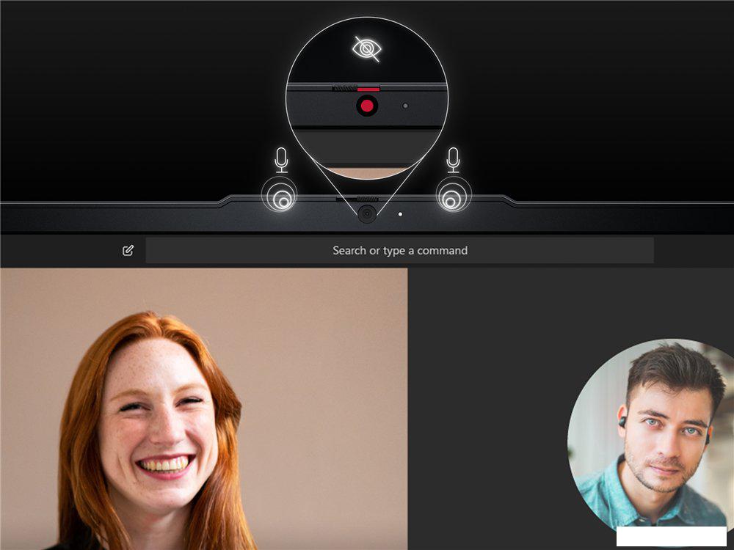Click the compose new message pencil icon
Screen dimensions: 734x550
[128, 251]
